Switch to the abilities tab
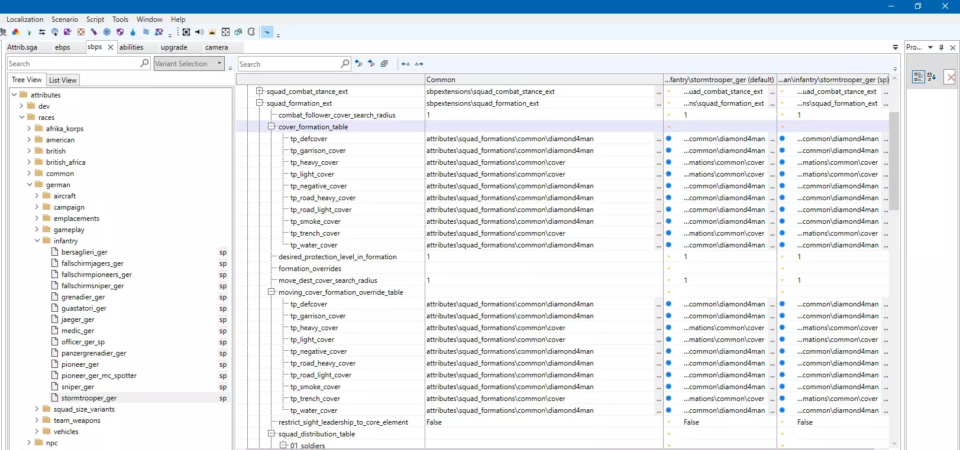 [x=131, y=47]
